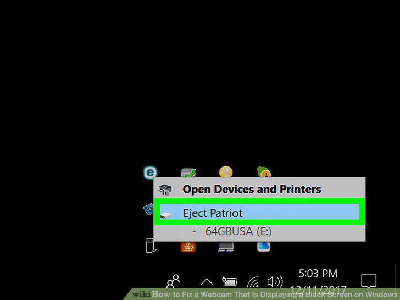The image size is (400, 300).
Task: Click the 64GBUSA (E:) drive entry
Action: click(x=259, y=232)
